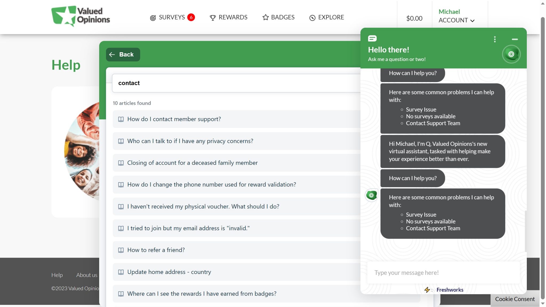This screenshot has width=546, height=307.
Task: Open the chatbot three-dot options menu
Action: click(495, 39)
